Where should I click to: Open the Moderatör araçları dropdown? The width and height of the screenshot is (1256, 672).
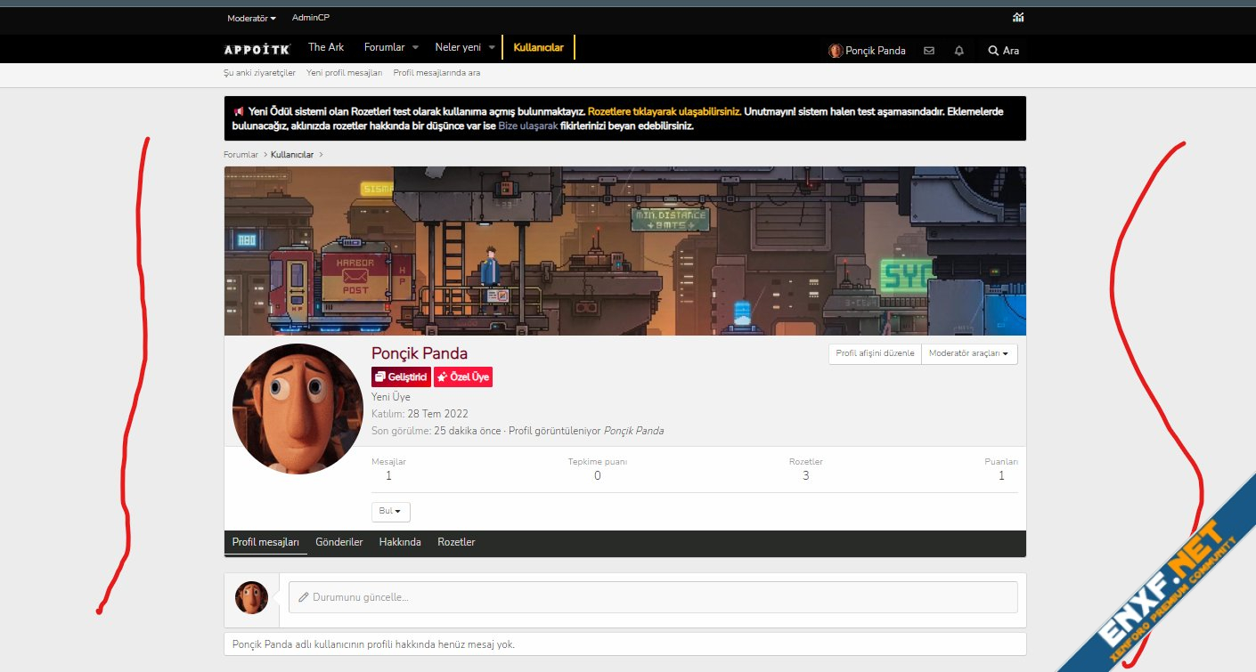click(x=969, y=353)
